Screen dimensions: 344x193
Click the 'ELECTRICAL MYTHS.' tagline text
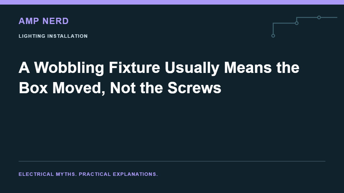pyautogui.click(x=48, y=174)
